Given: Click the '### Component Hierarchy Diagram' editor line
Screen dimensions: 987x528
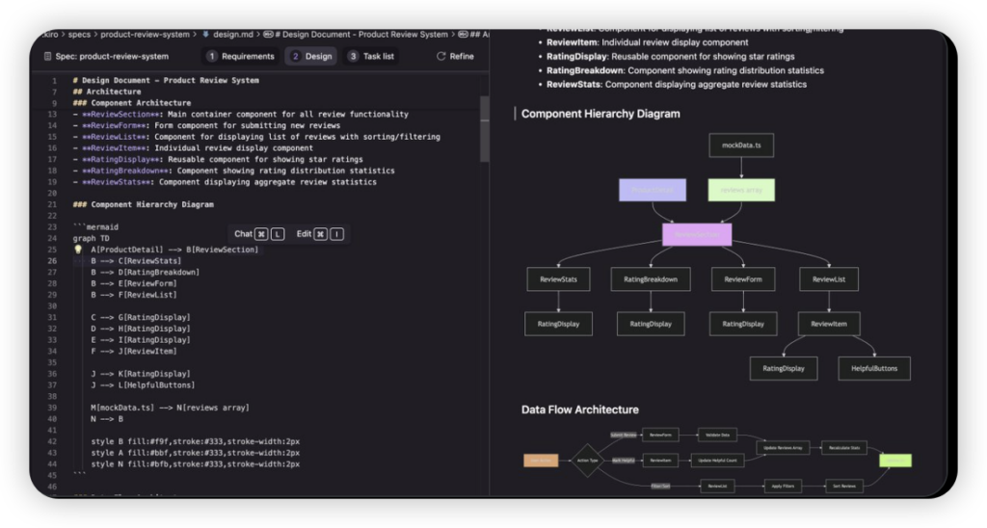Looking at the screenshot, I should point(144,204).
